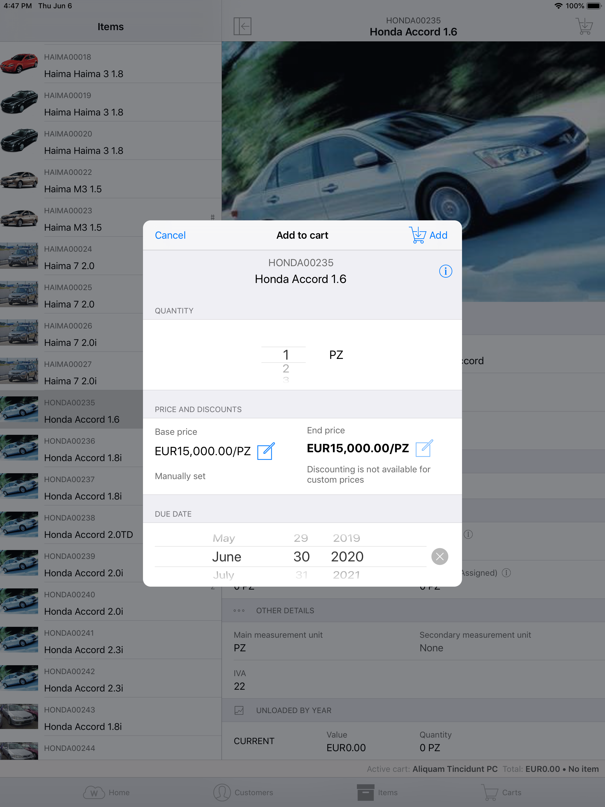This screenshot has height=807, width=605.
Task: Open the cart icon in the header
Action: pos(584,26)
